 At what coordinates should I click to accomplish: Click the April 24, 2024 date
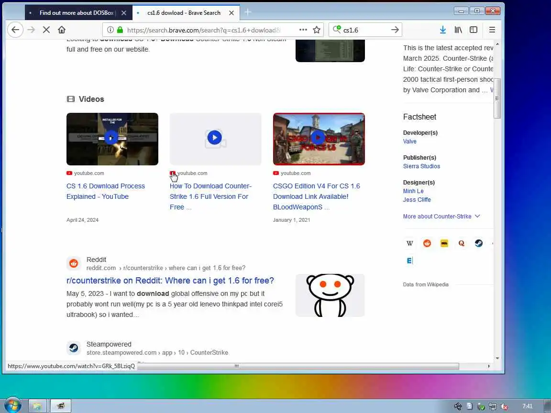point(82,220)
